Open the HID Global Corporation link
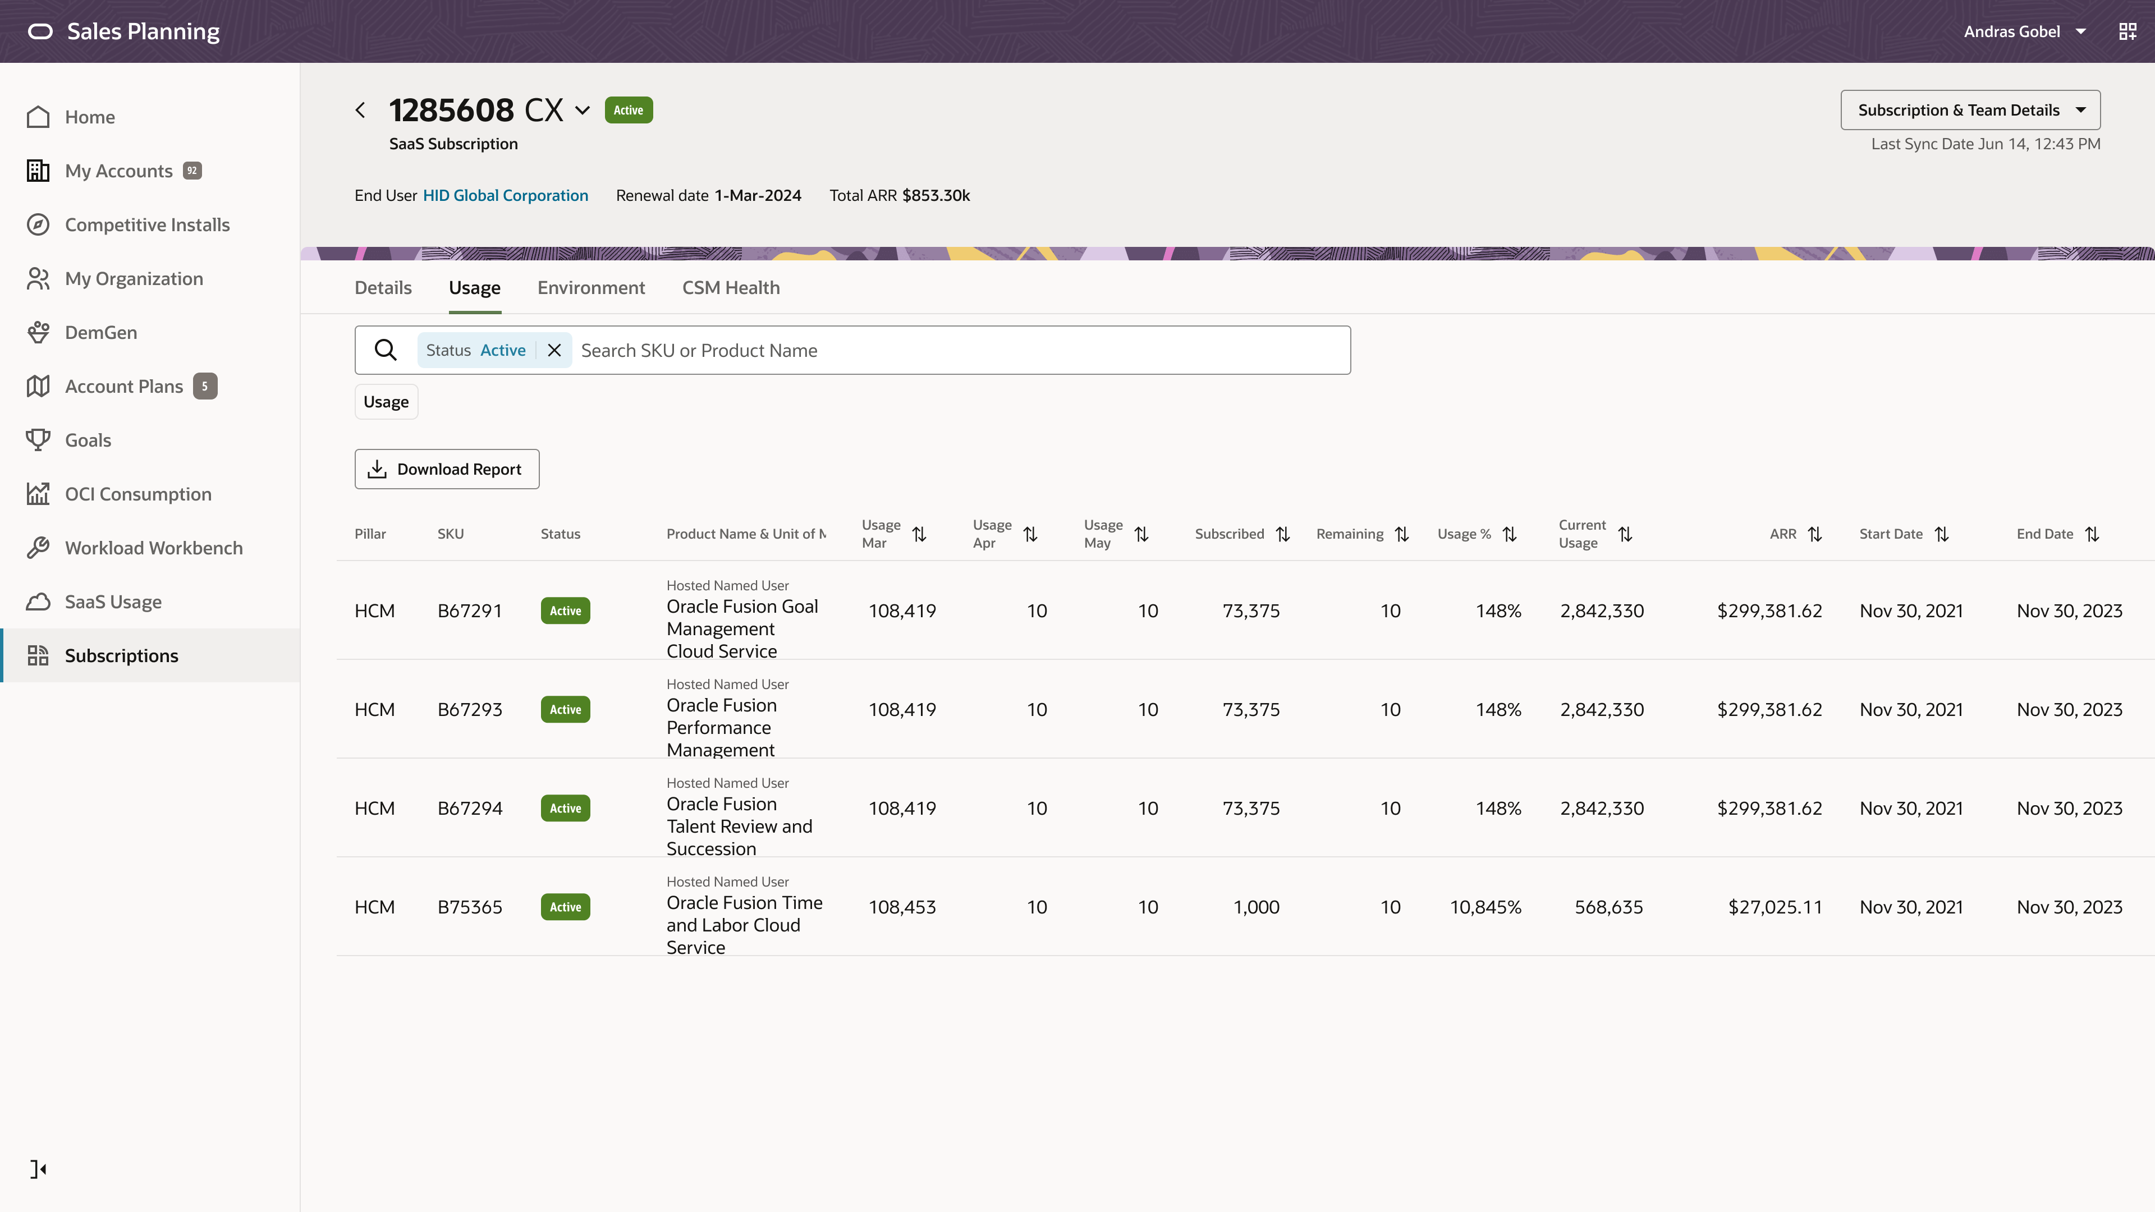This screenshot has height=1212, width=2155. [505, 195]
